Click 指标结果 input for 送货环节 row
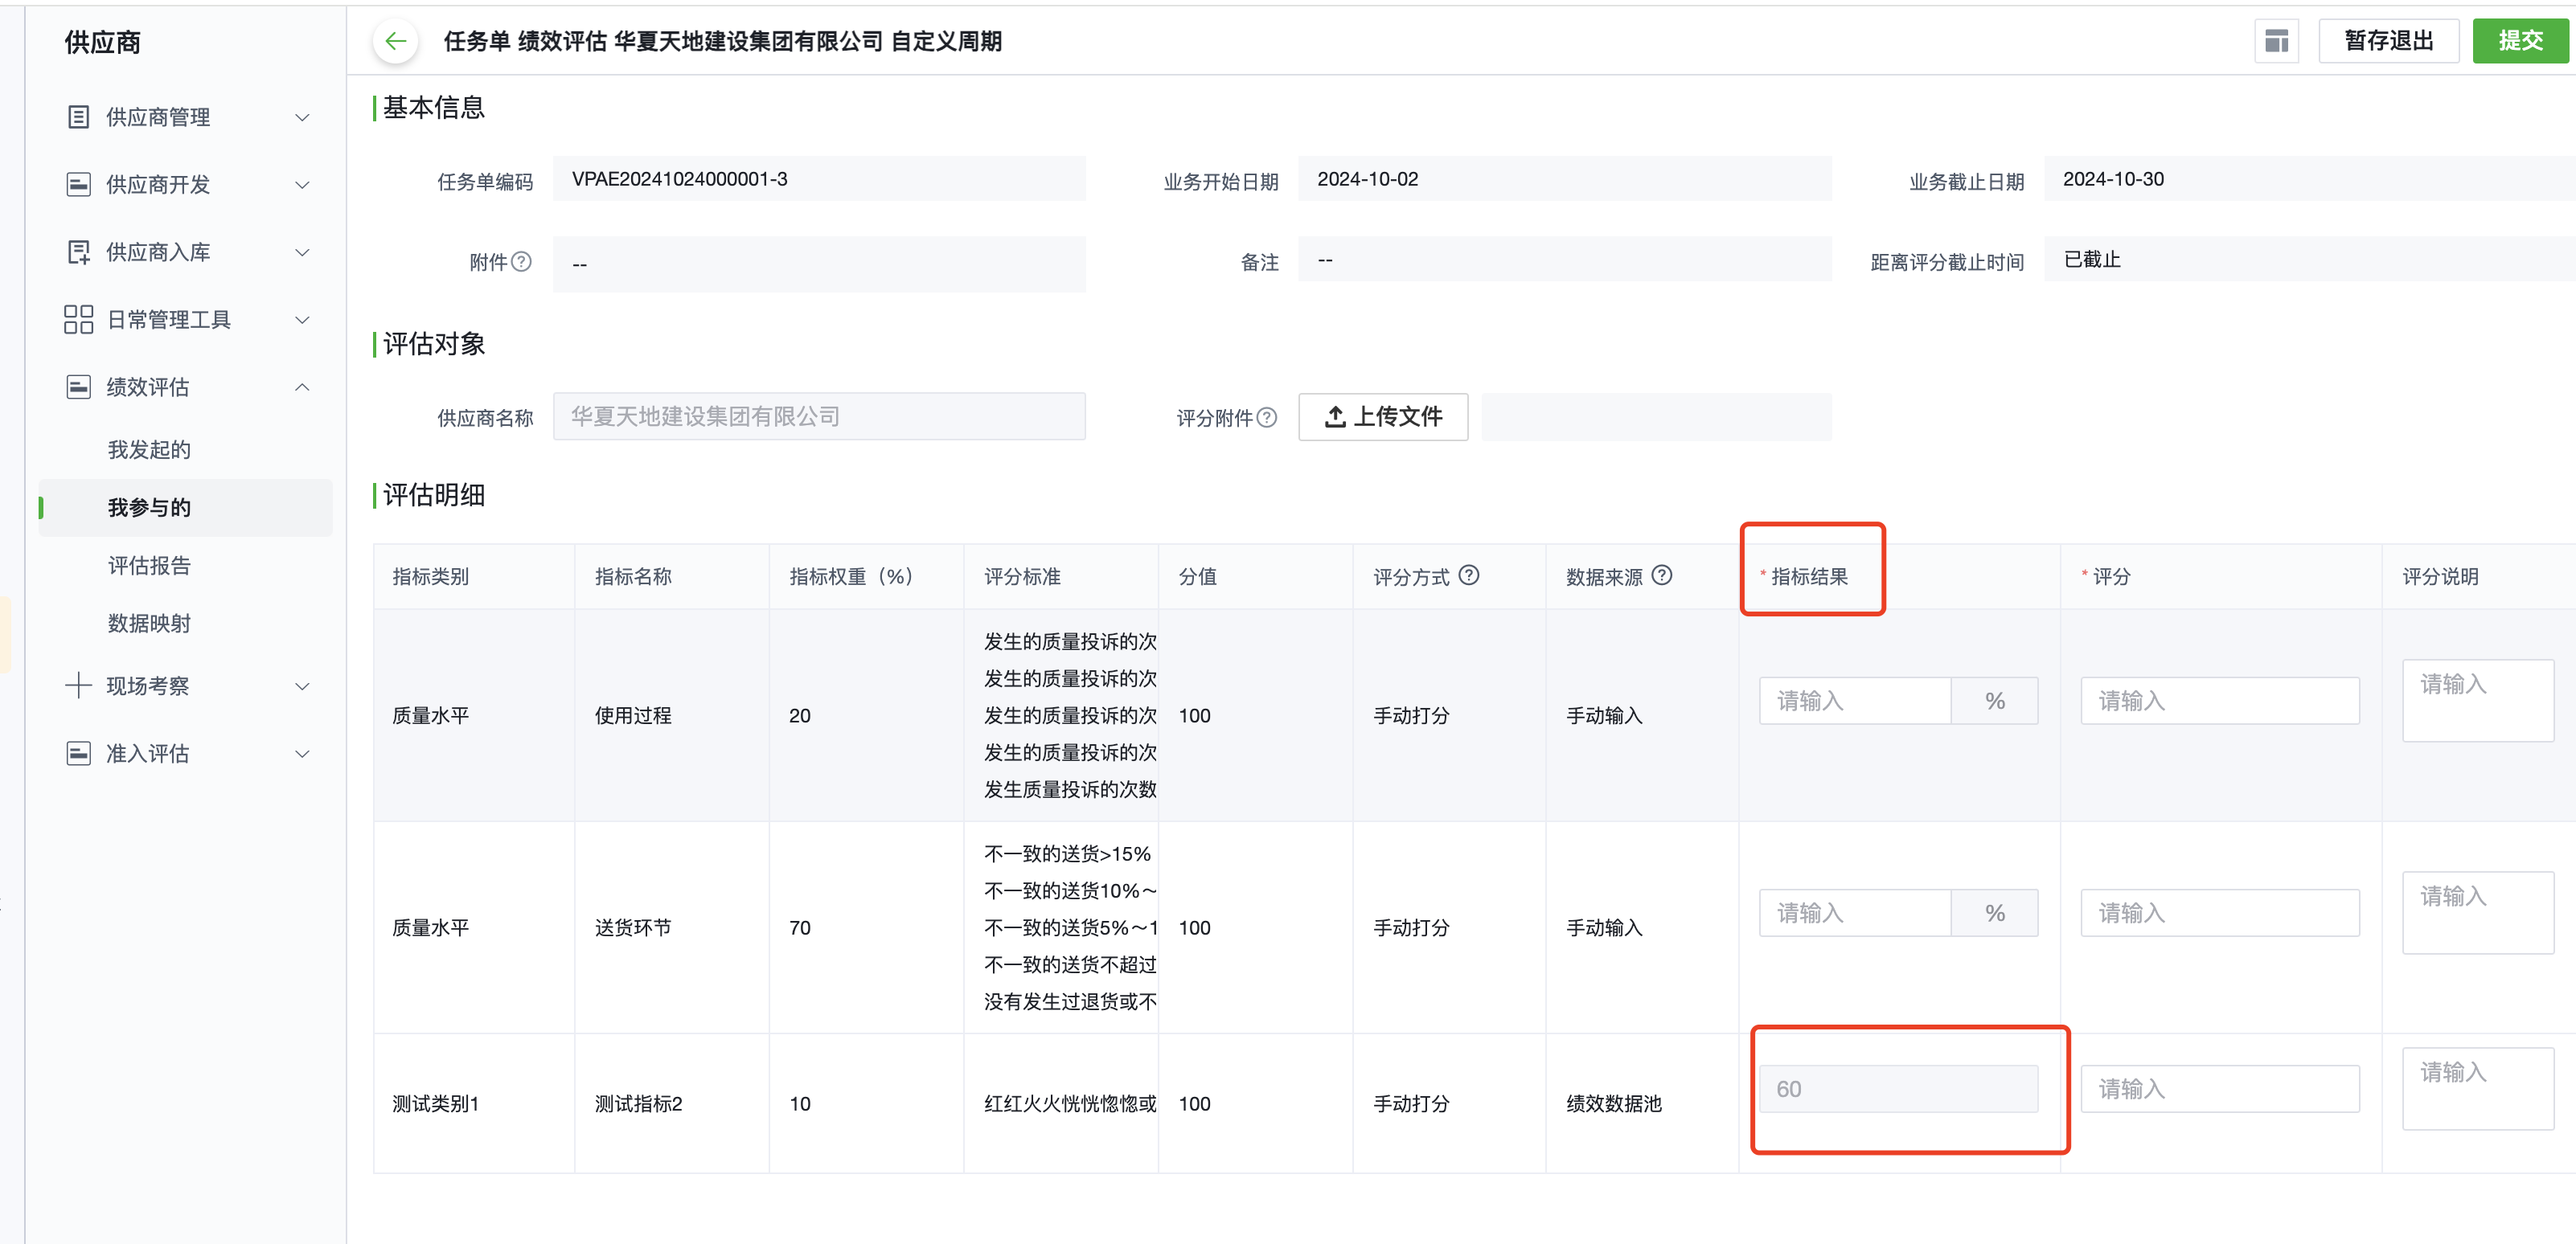2576x1244 pixels. [x=1854, y=912]
